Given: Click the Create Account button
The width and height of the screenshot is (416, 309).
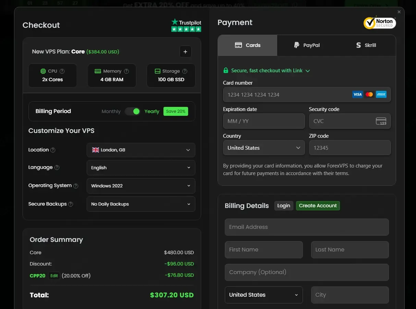Looking at the screenshot, I should click(318, 206).
